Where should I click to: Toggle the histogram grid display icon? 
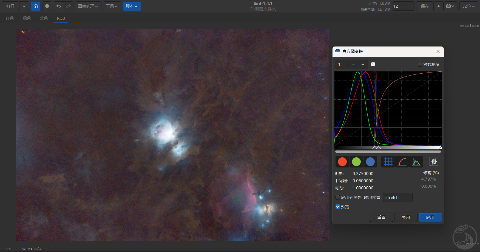388,162
